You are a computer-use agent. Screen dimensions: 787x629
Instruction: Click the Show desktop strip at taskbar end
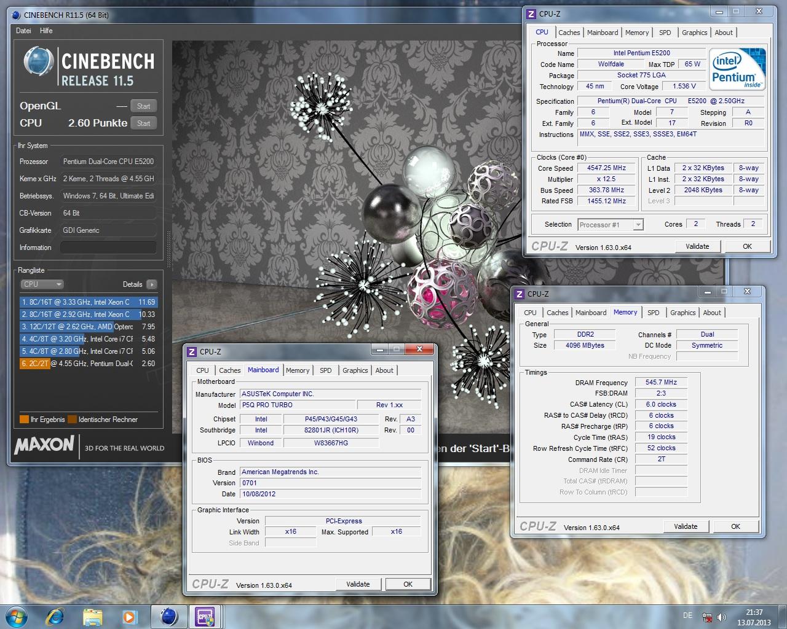pyautogui.click(x=782, y=617)
